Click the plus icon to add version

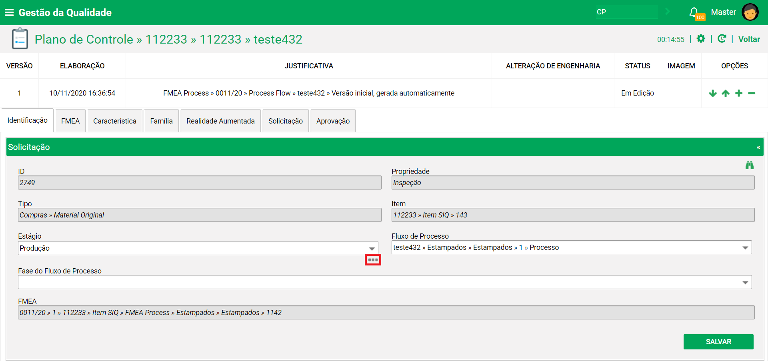pos(739,93)
